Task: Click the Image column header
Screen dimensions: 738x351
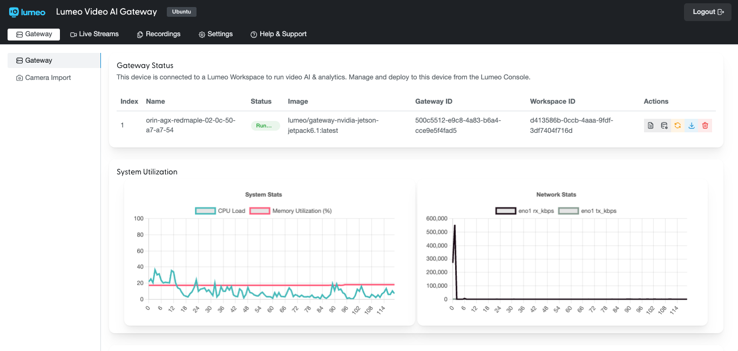Action: 298,102
